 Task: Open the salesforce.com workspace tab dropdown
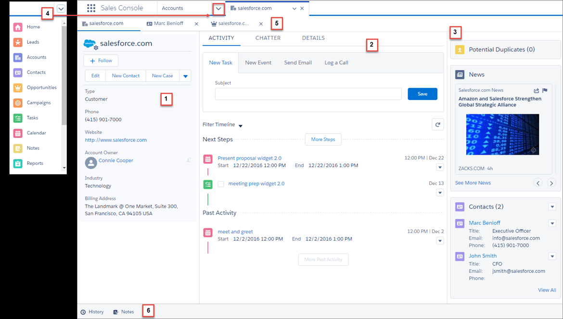294,8
